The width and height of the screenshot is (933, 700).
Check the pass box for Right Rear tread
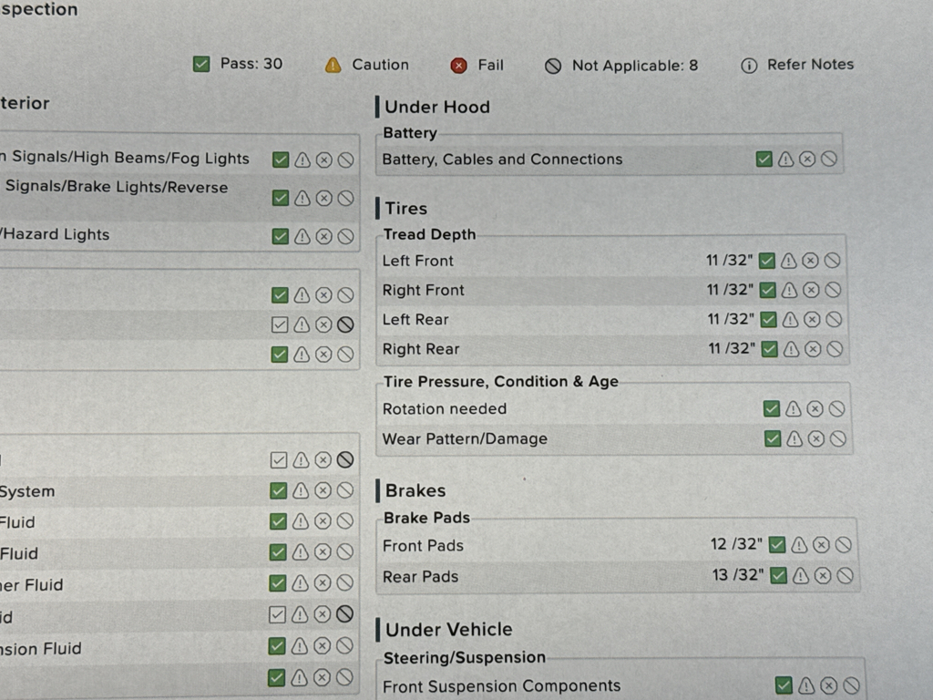point(769,349)
